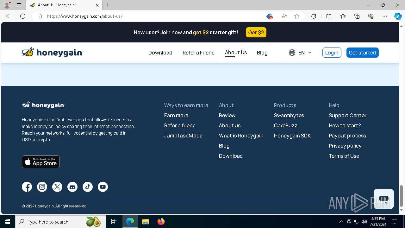Open the Swarmbytes link
The width and height of the screenshot is (405, 228).
click(x=289, y=115)
